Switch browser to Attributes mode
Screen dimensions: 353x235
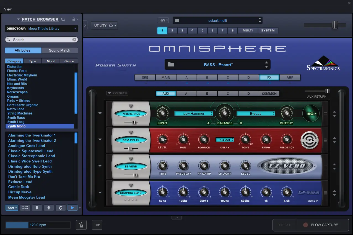point(23,50)
